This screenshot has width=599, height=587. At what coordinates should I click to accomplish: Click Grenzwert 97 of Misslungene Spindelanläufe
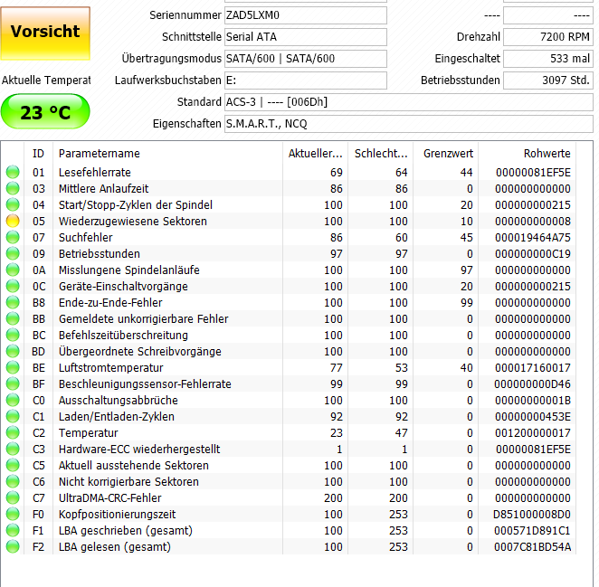466,270
